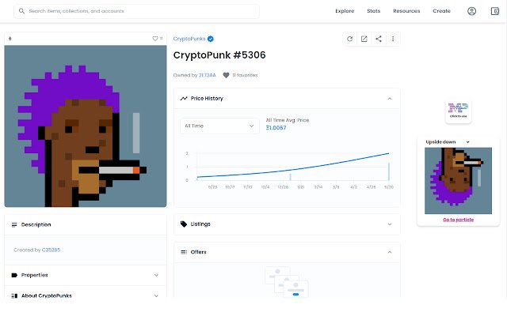
Task: Click the 11 favorites text
Action: (245, 75)
